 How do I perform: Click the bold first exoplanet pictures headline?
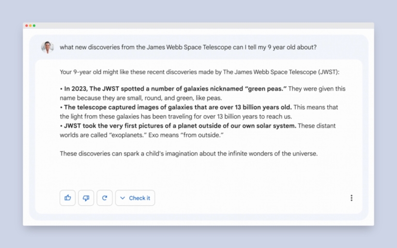180,125
